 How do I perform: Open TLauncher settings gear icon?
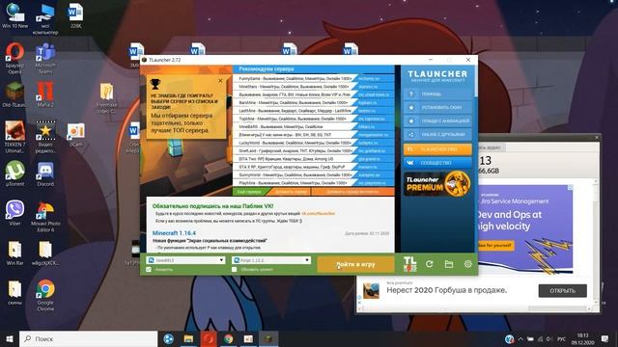pos(467,264)
